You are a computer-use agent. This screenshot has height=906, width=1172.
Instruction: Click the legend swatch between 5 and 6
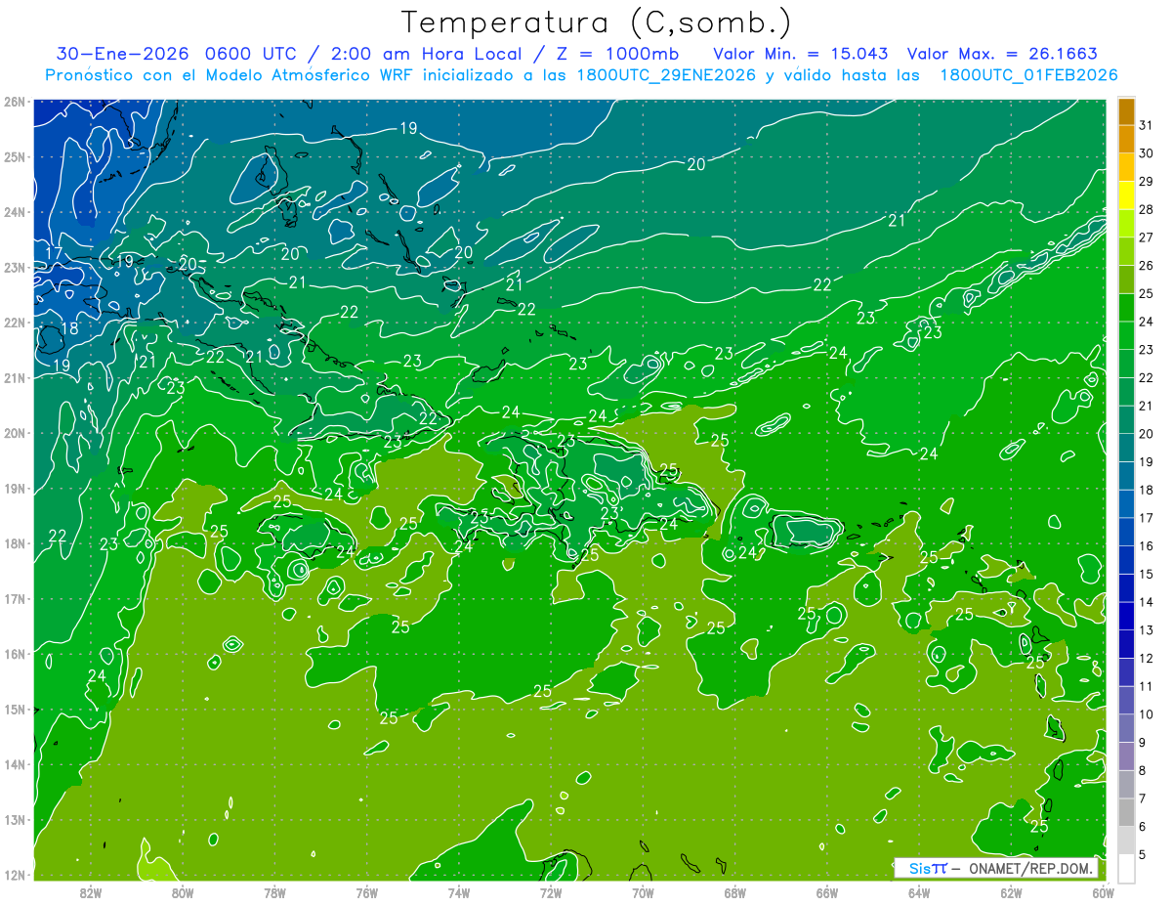[1126, 841]
